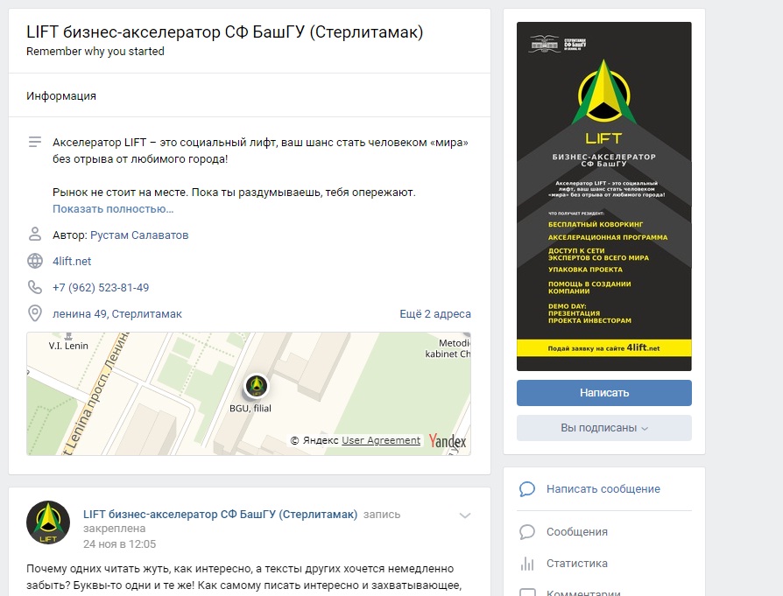Image resolution: width=783 pixels, height=596 pixels.
Task: Open the 4lift.net website link
Action: [x=72, y=261]
